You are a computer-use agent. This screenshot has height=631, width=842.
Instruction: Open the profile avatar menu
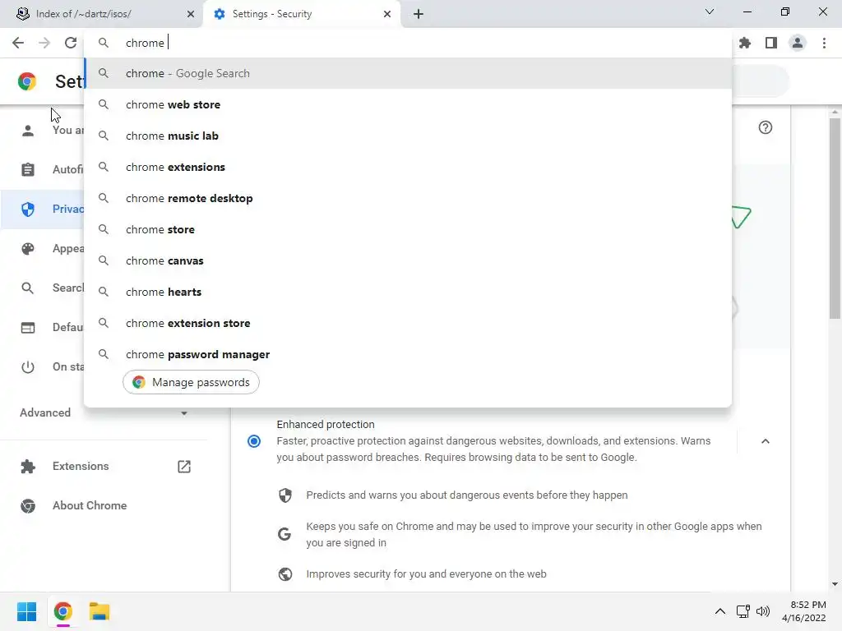(x=798, y=43)
